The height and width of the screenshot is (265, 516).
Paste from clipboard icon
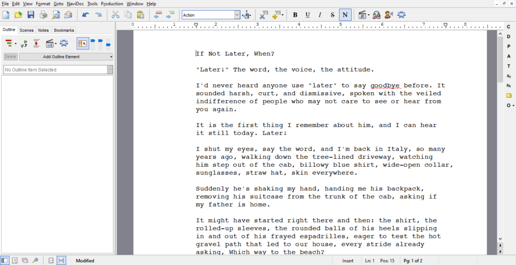click(x=141, y=15)
